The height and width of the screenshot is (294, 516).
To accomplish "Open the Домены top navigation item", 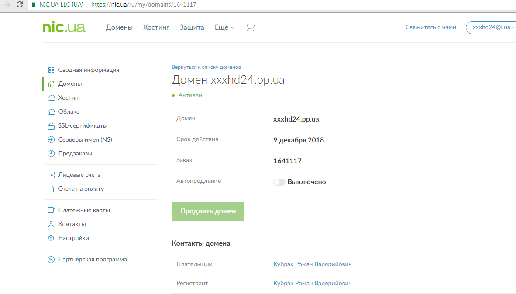I will (x=119, y=27).
